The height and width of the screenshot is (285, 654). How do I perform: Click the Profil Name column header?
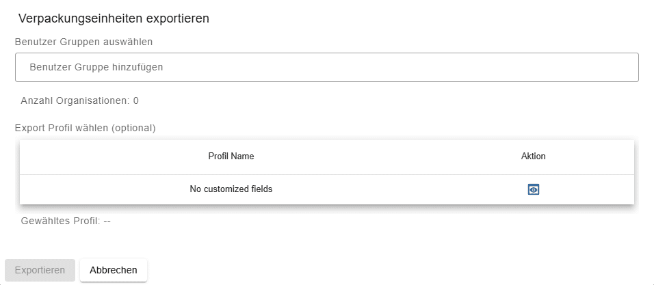231,157
